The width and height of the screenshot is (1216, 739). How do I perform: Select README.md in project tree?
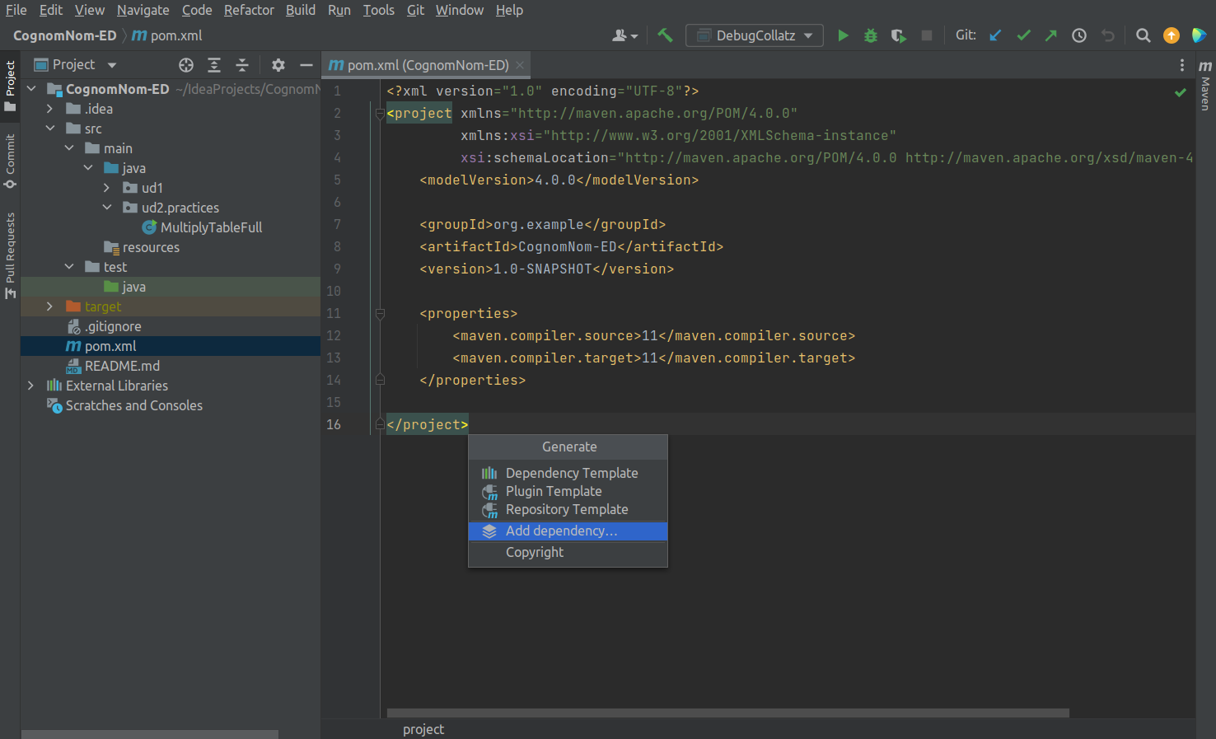click(122, 365)
